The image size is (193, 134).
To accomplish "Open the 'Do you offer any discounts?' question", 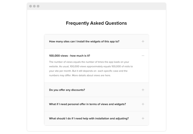I will click(67, 90).
